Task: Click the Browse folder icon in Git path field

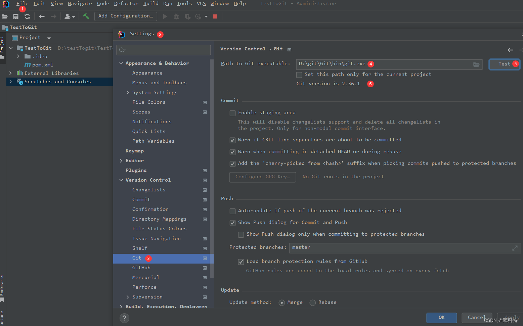Action: 476,64
